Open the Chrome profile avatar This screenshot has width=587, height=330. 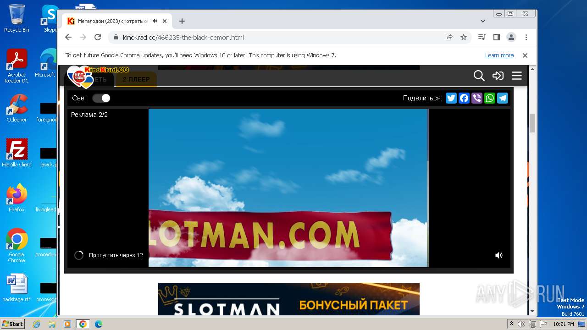(511, 37)
